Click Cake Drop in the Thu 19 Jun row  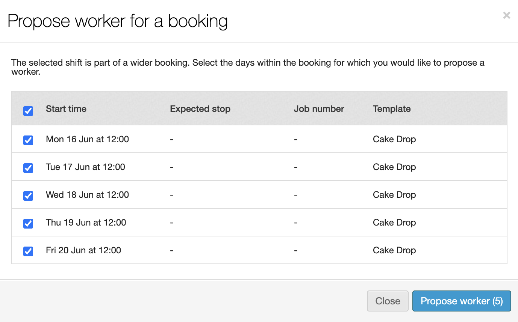[x=394, y=223]
